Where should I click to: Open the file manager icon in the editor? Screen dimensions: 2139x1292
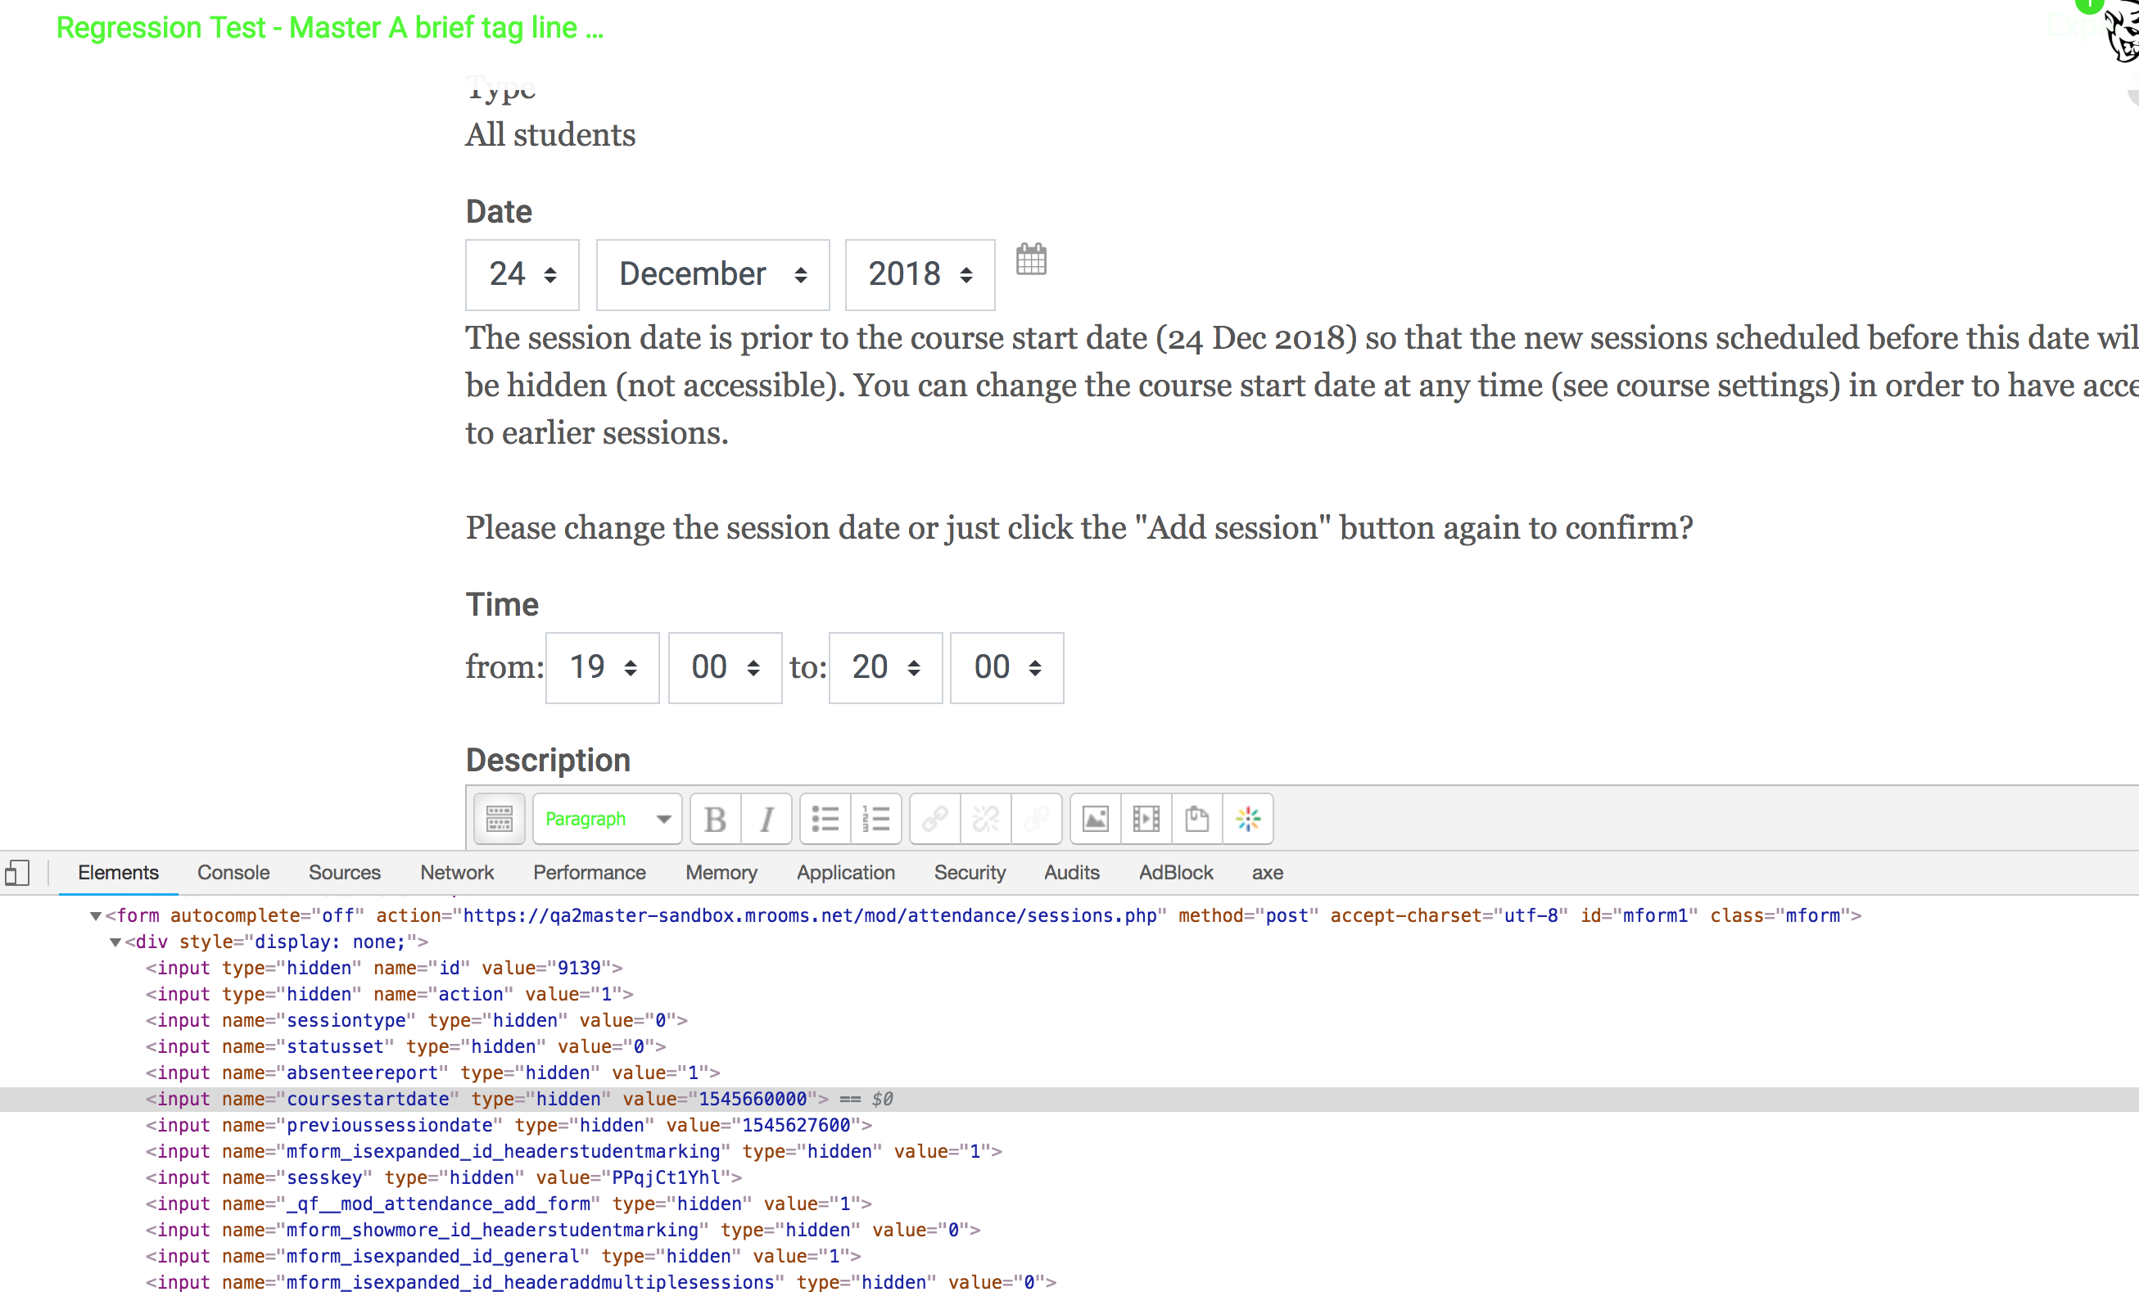pyautogui.click(x=1198, y=818)
